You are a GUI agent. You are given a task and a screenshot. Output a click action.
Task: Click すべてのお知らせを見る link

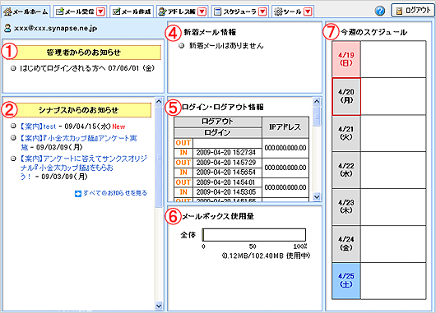coord(115,193)
